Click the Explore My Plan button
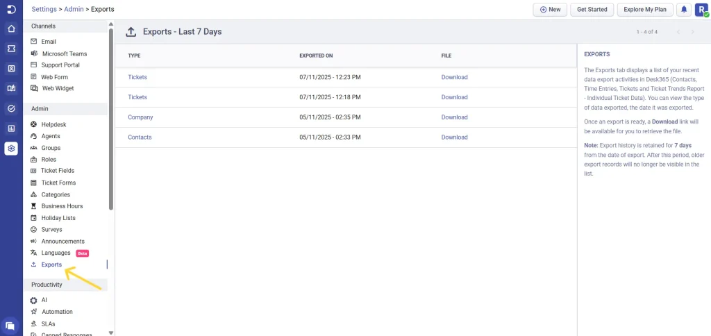The image size is (711, 336). click(x=645, y=10)
